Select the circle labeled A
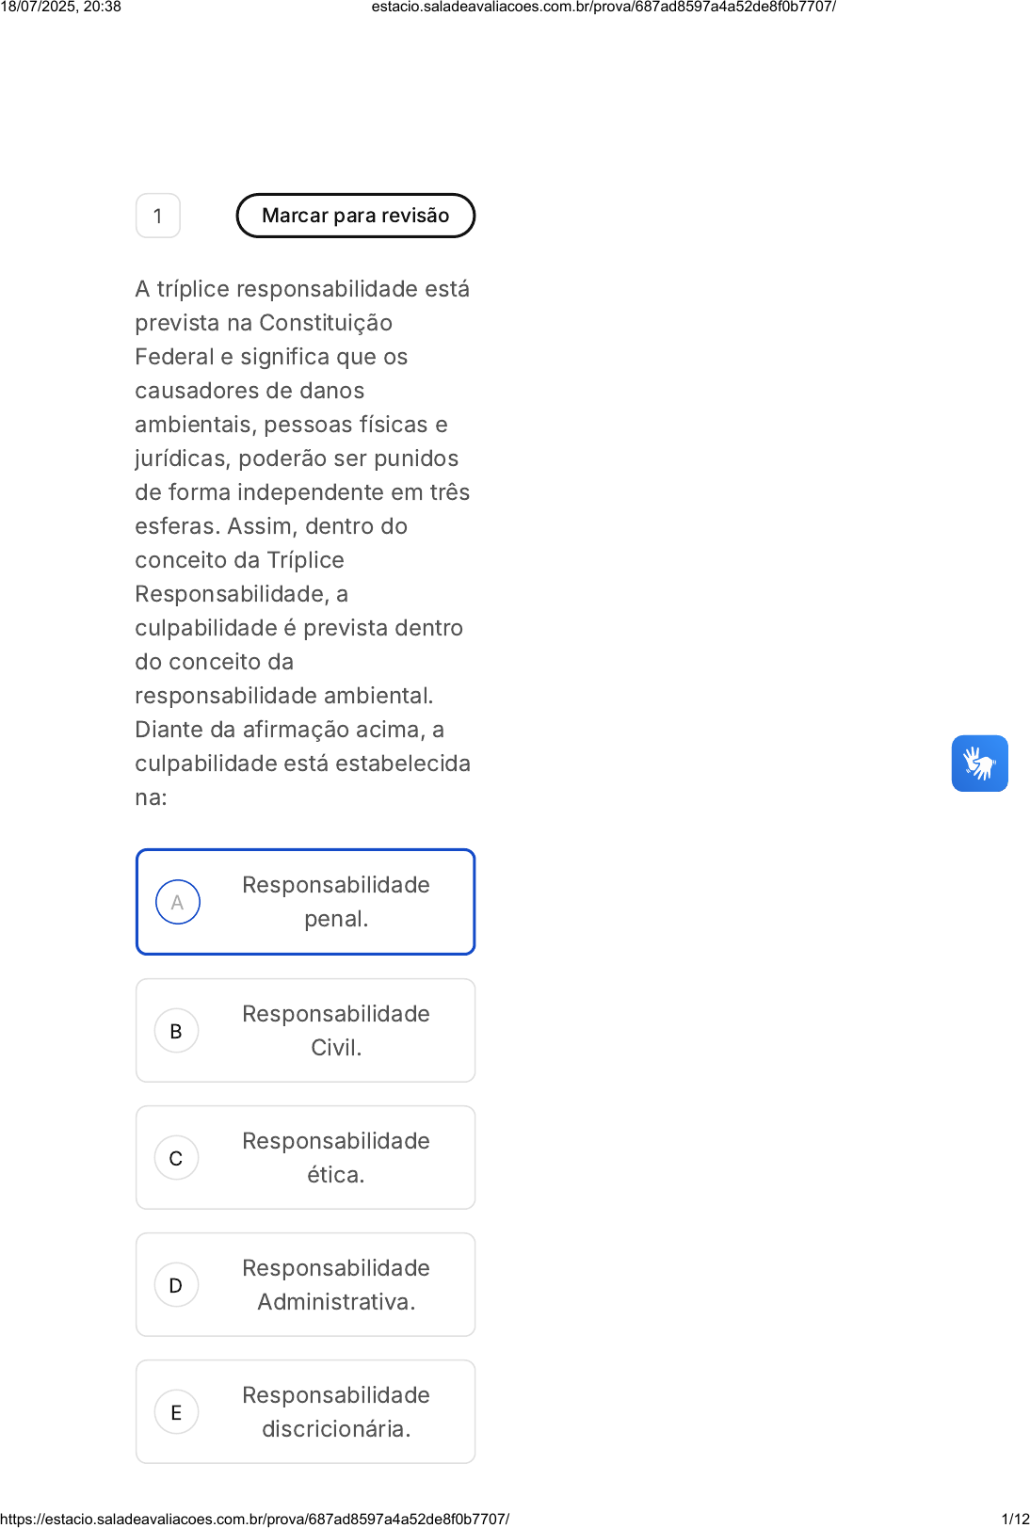Viewport: 1030px width, 1528px height. 177,902
